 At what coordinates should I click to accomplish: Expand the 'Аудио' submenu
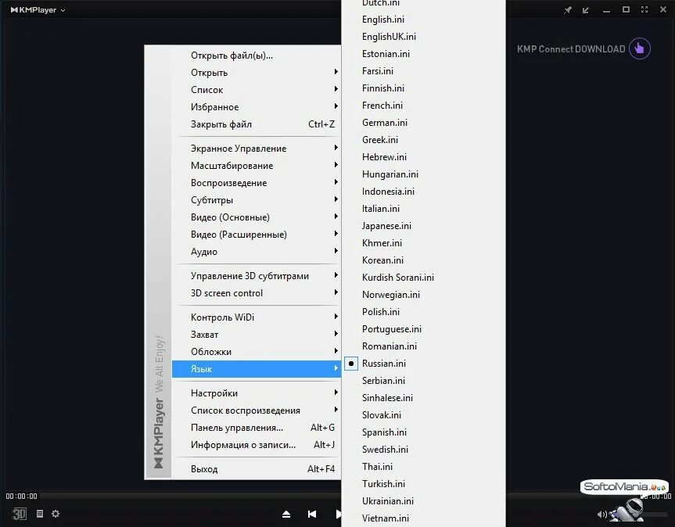[x=256, y=252]
